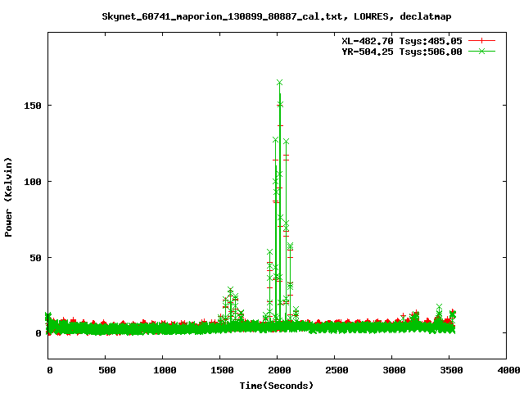The image size is (524, 393).
Task: Click the y-axis tick label 100
Action: coord(33,182)
